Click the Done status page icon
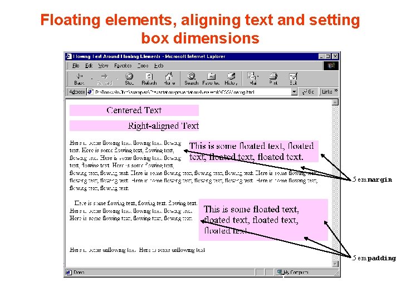 tap(69, 273)
